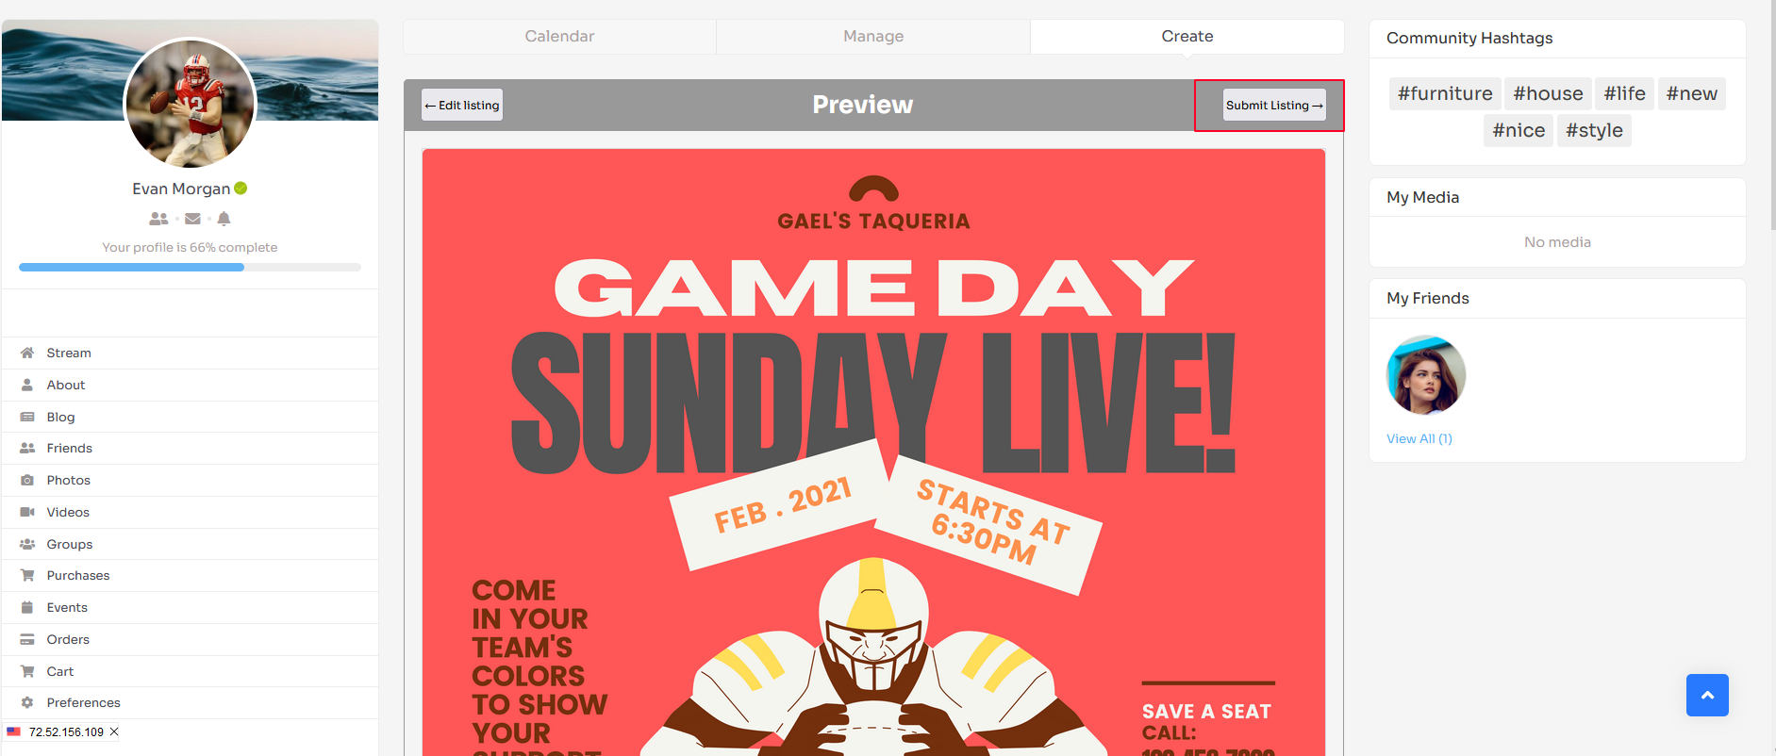Open the friend's profile photo thumbnail
This screenshot has width=1776, height=756.
tap(1426, 375)
